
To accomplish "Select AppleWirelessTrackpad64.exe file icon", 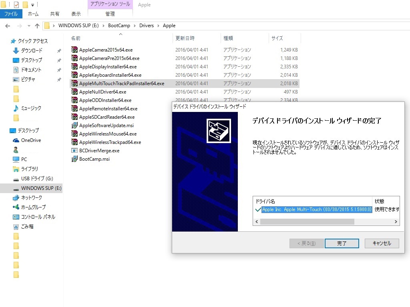I will click(x=74, y=142).
